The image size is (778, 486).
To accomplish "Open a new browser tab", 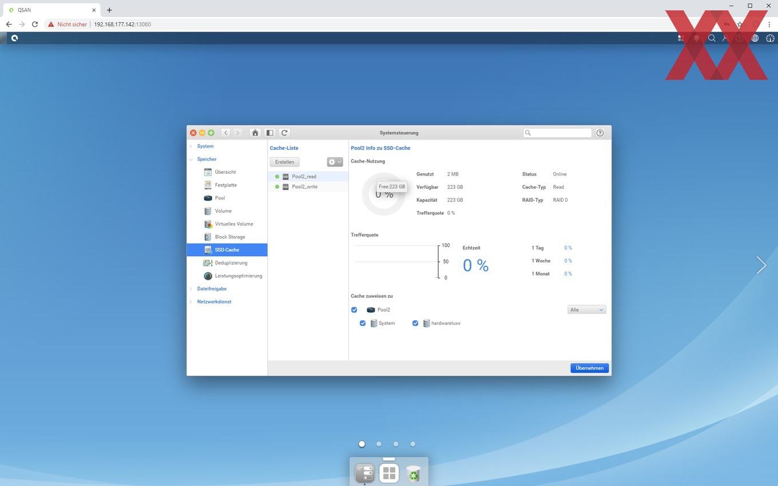I will click(x=109, y=10).
